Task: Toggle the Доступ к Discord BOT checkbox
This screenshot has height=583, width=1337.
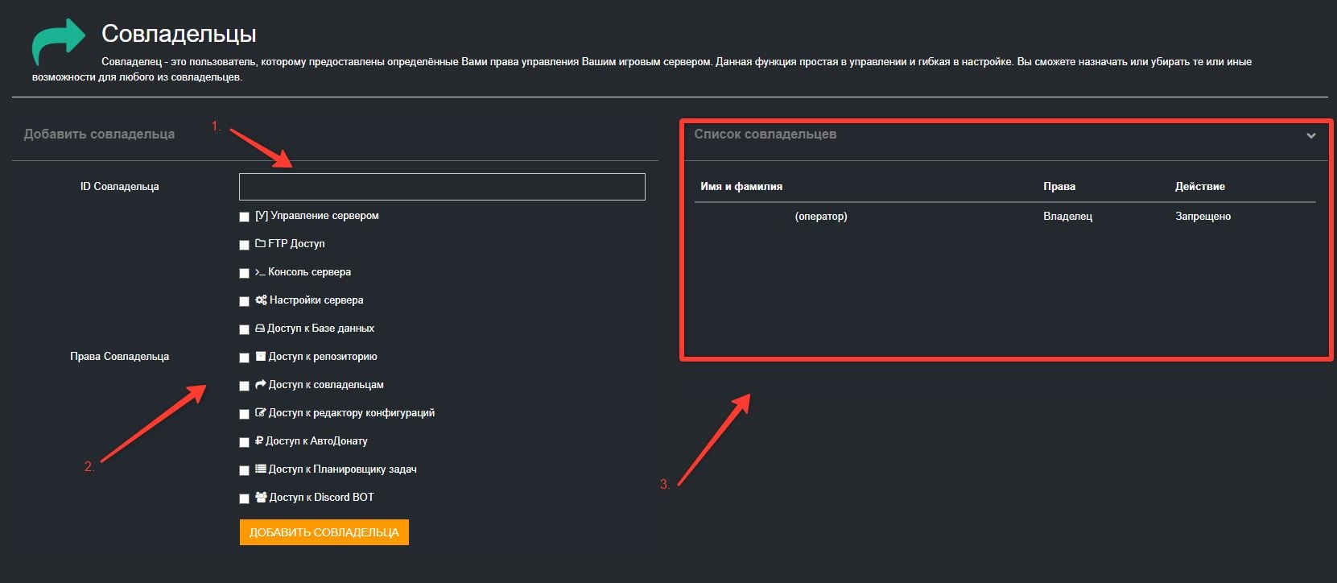Action: (244, 498)
